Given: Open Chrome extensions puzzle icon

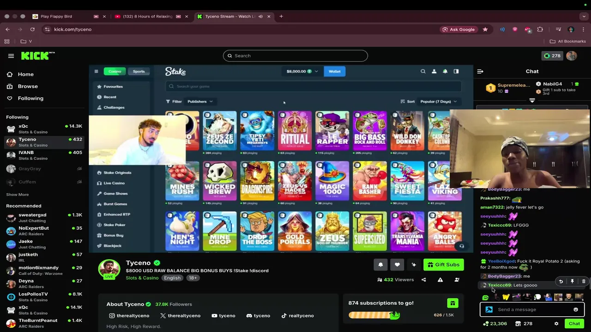Looking at the screenshot, I should coord(540,30).
